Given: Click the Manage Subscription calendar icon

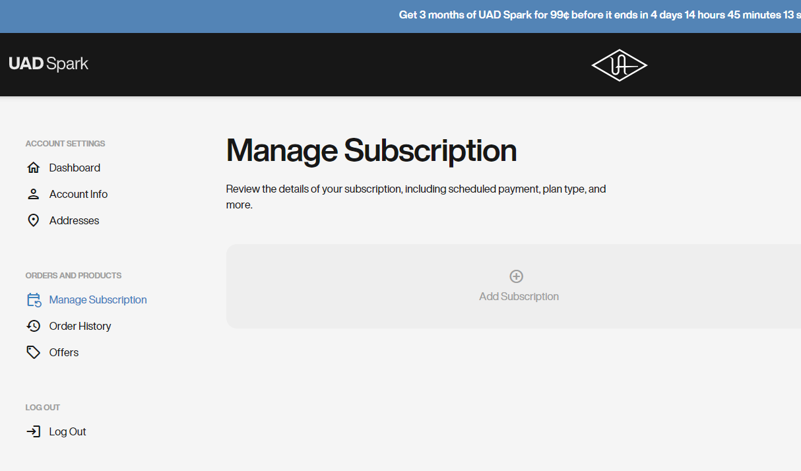Looking at the screenshot, I should click(x=34, y=300).
